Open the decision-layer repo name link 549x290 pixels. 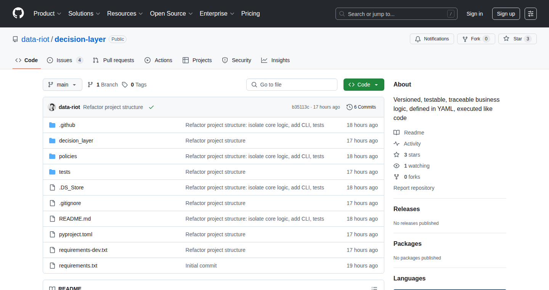pyautogui.click(x=80, y=39)
